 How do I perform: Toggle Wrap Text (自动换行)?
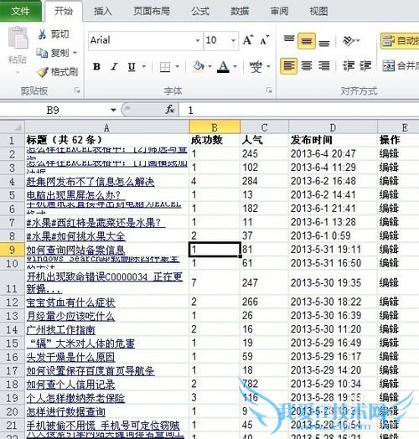click(x=400, y=41)
